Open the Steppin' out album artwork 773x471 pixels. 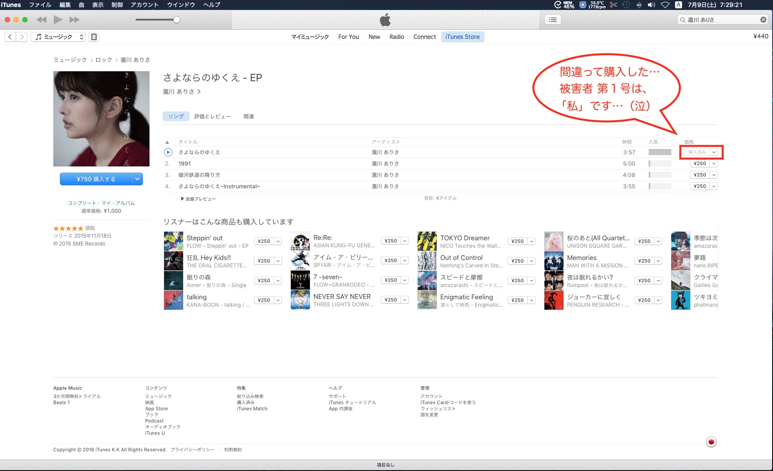tap(174, 241)
